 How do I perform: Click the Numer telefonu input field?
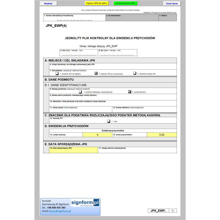[x=144, y=111]
